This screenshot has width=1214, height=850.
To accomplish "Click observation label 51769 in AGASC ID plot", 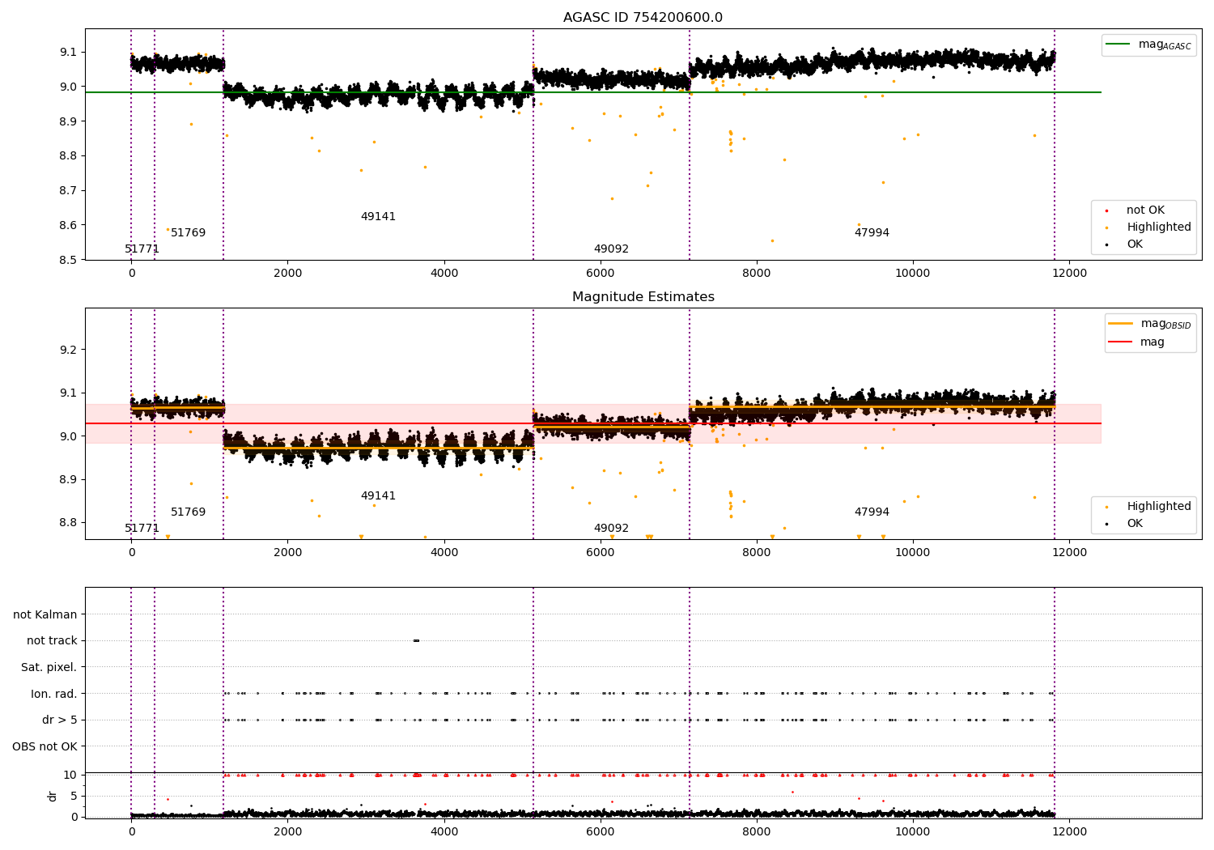I will click(x=189, y=233).
